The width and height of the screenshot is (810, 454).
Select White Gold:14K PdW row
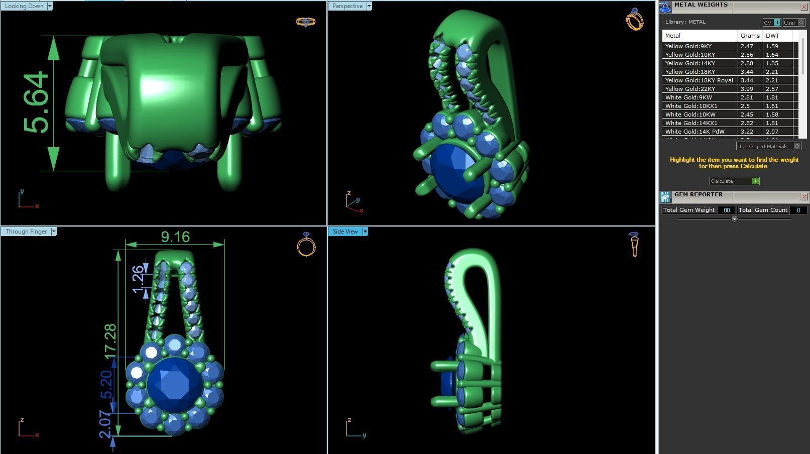730,132
